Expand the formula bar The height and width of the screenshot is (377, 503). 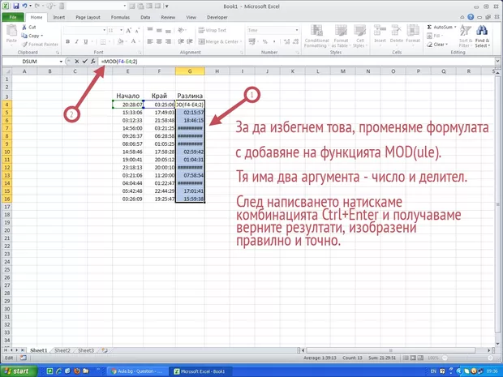click(497, 61)
